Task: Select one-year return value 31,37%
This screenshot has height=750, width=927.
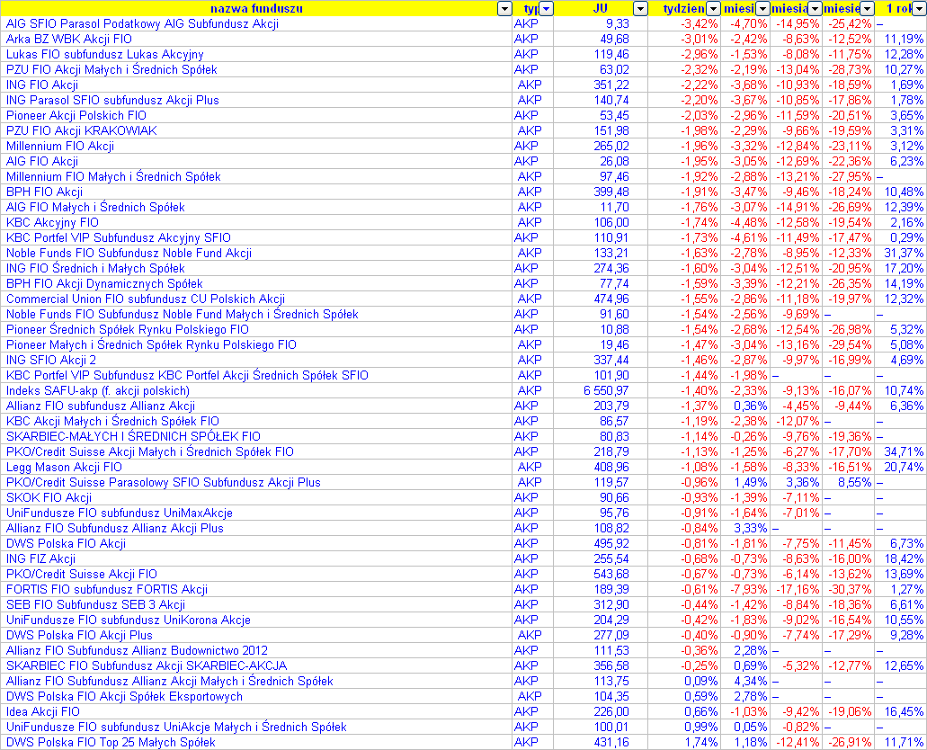Action: 904,254
